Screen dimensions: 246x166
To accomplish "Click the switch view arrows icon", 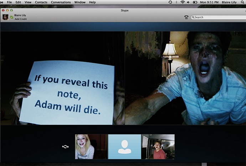I will coord(65,146).
